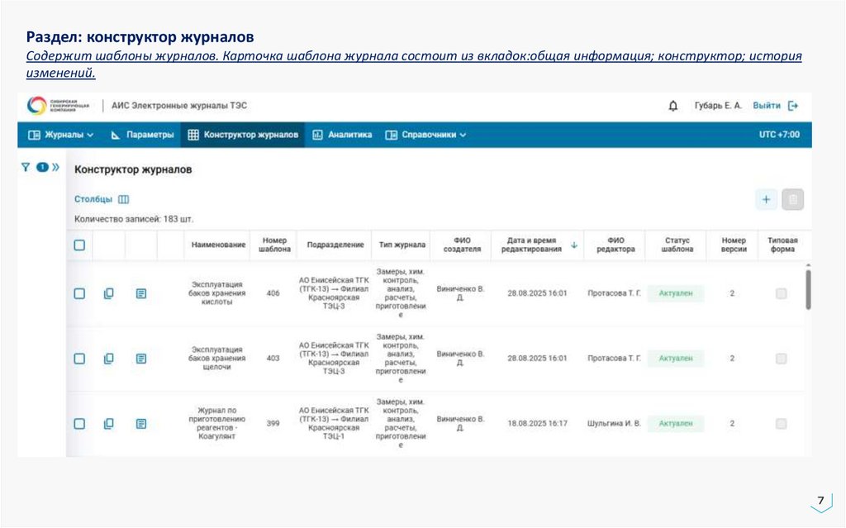Open the filter funnel icon
Viewport: 846px width, 528px height.
tap(26, 168)
